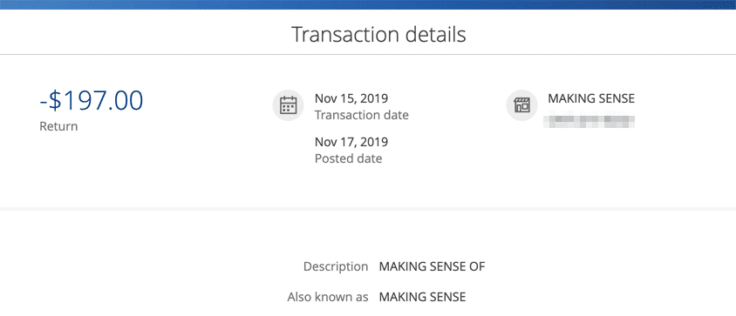Click the blue header bar at top
This screenshot has height=316, width=736.
pyautogui.click(x=368, y=4)
